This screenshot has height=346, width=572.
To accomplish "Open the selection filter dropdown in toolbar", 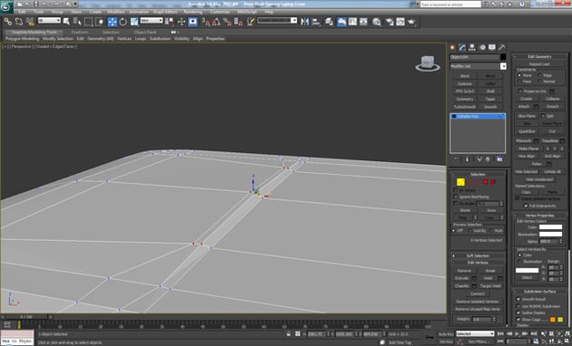I will coord(49,20).
